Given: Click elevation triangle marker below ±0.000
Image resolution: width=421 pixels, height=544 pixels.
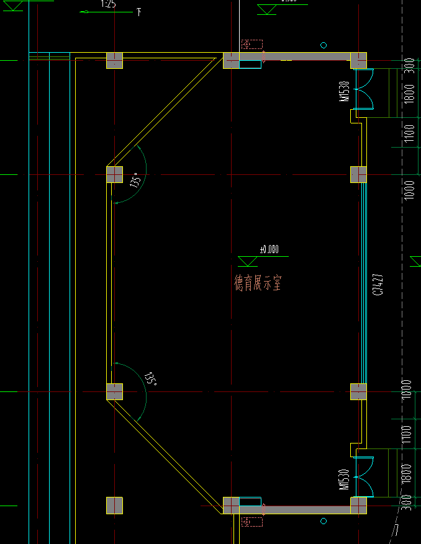Looking at the screenshot, I should pyautogui.click(x=248, y=261).
